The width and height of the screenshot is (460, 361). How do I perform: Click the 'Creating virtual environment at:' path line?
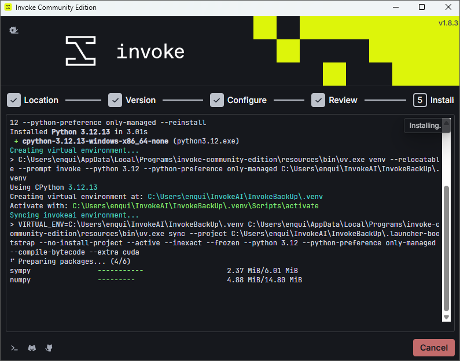click(166, 197)
